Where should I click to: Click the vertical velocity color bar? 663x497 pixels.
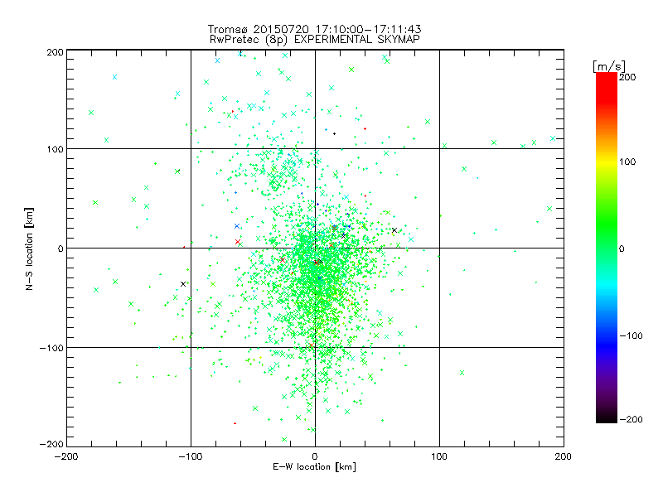(x=607, y=247)
